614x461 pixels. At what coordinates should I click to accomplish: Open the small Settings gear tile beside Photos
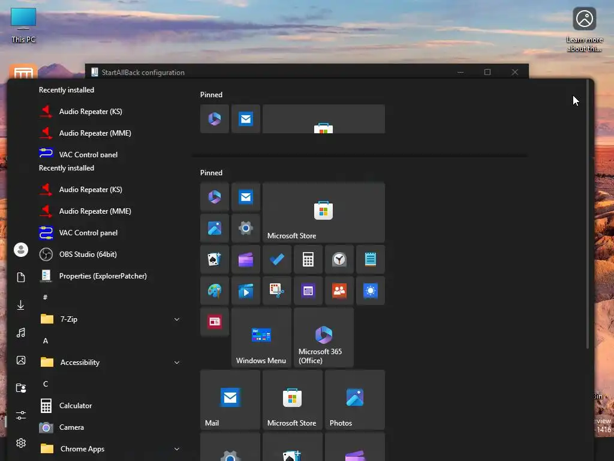(245, 228)
